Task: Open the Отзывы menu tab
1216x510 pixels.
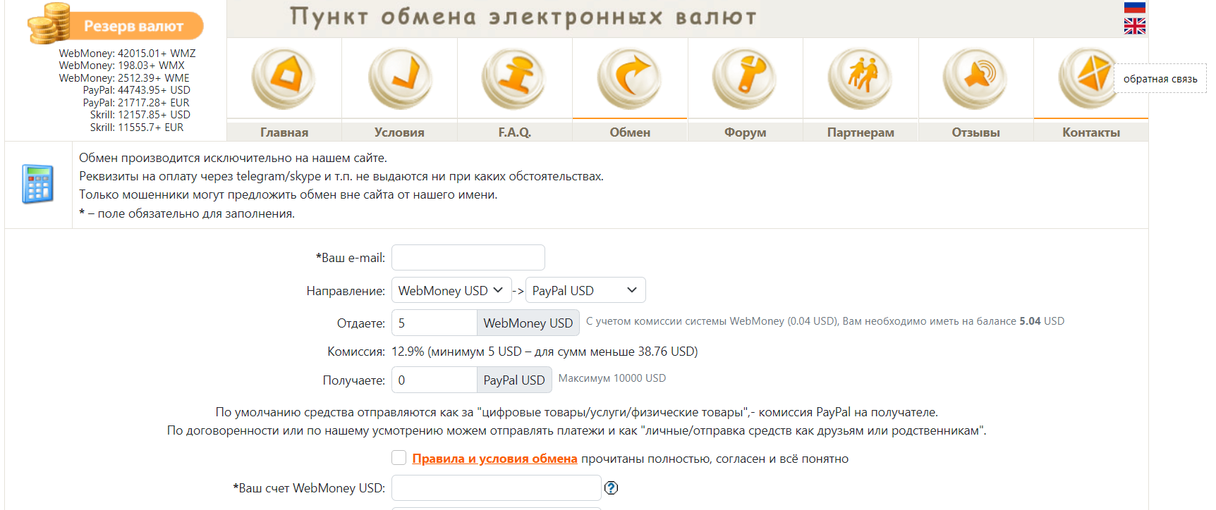Action: pyautogui.click(x=975, y=132)
